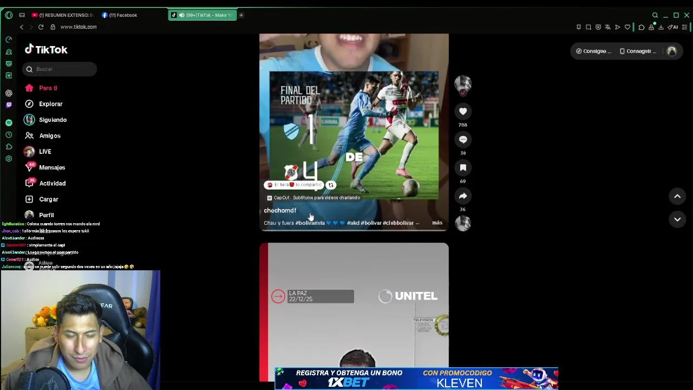Open ChatGPT in the Opera sidebar
693x390 pixels.
tap(9, 93)
